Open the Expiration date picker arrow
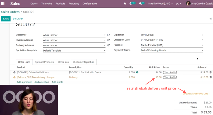213x115 pixels. tap(202, 35)
